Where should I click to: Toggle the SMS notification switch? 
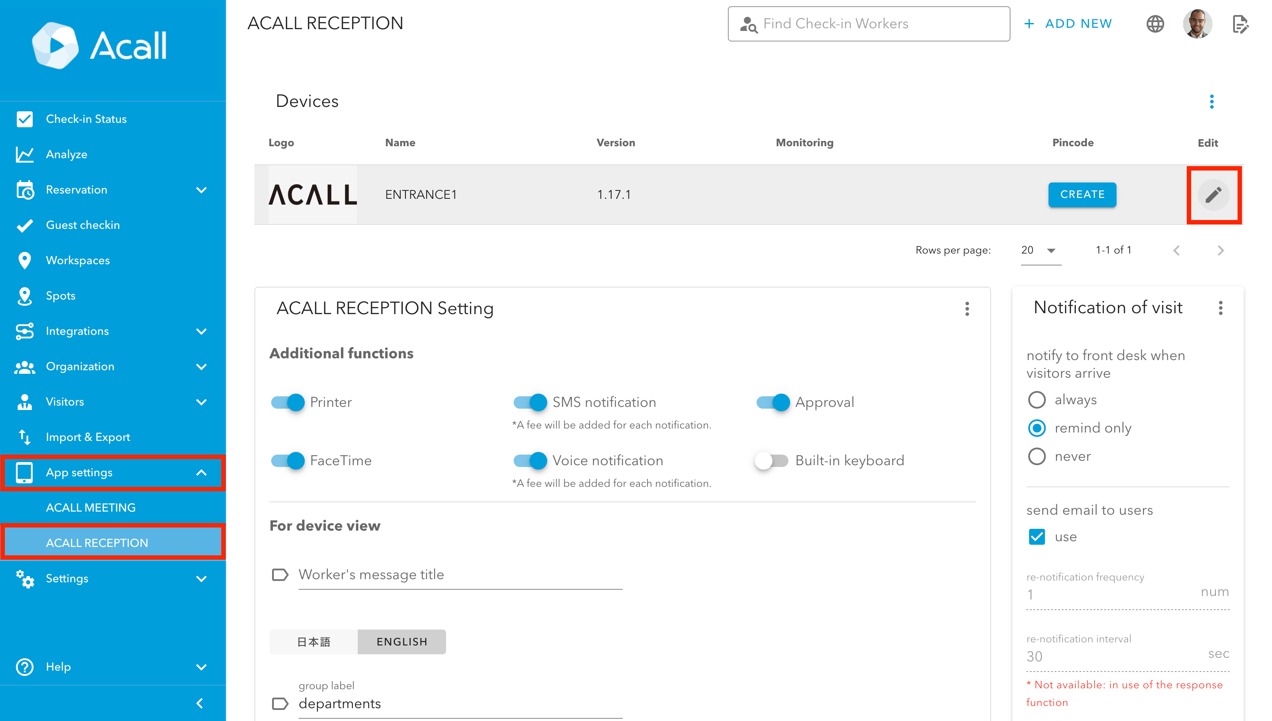(x=530, y=402)
